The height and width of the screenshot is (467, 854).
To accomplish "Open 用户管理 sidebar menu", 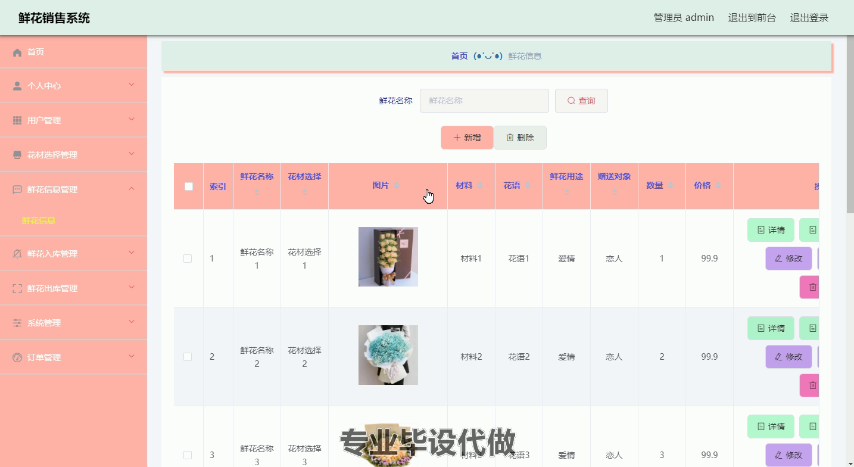I will pyautogui.click(x=73, y=120).
